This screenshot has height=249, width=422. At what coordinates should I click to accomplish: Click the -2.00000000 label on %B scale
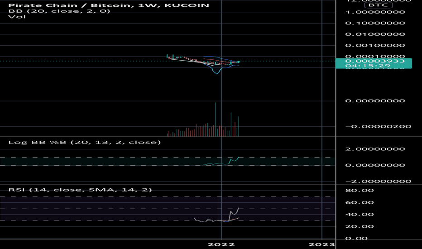[x=378, y=182]
